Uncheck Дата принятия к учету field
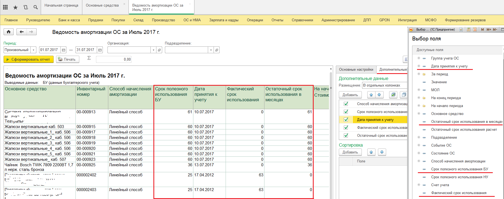The image size is (504, 199). click(346, 120)
